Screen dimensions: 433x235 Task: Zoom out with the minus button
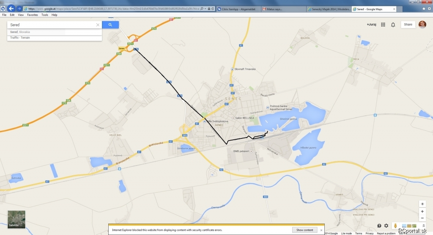pos(422,218)
